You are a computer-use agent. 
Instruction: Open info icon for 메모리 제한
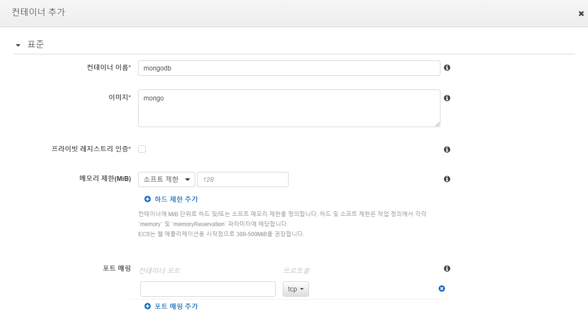[447, 179]
